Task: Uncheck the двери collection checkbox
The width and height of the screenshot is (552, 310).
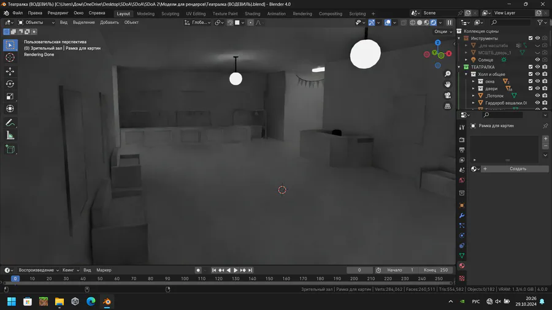Action: [531, 88]
